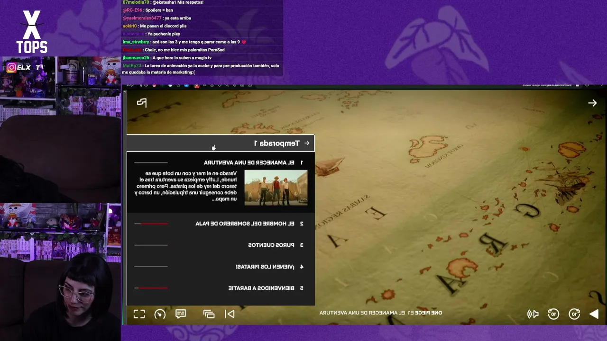607x341 pixels.
Task: Click the report-problem flag icon
Action: click(x=142, y=102)
